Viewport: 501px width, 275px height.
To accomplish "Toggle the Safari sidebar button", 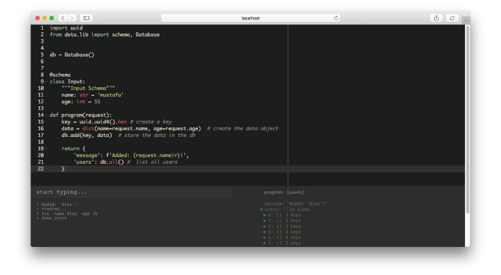I will [86, 18].
